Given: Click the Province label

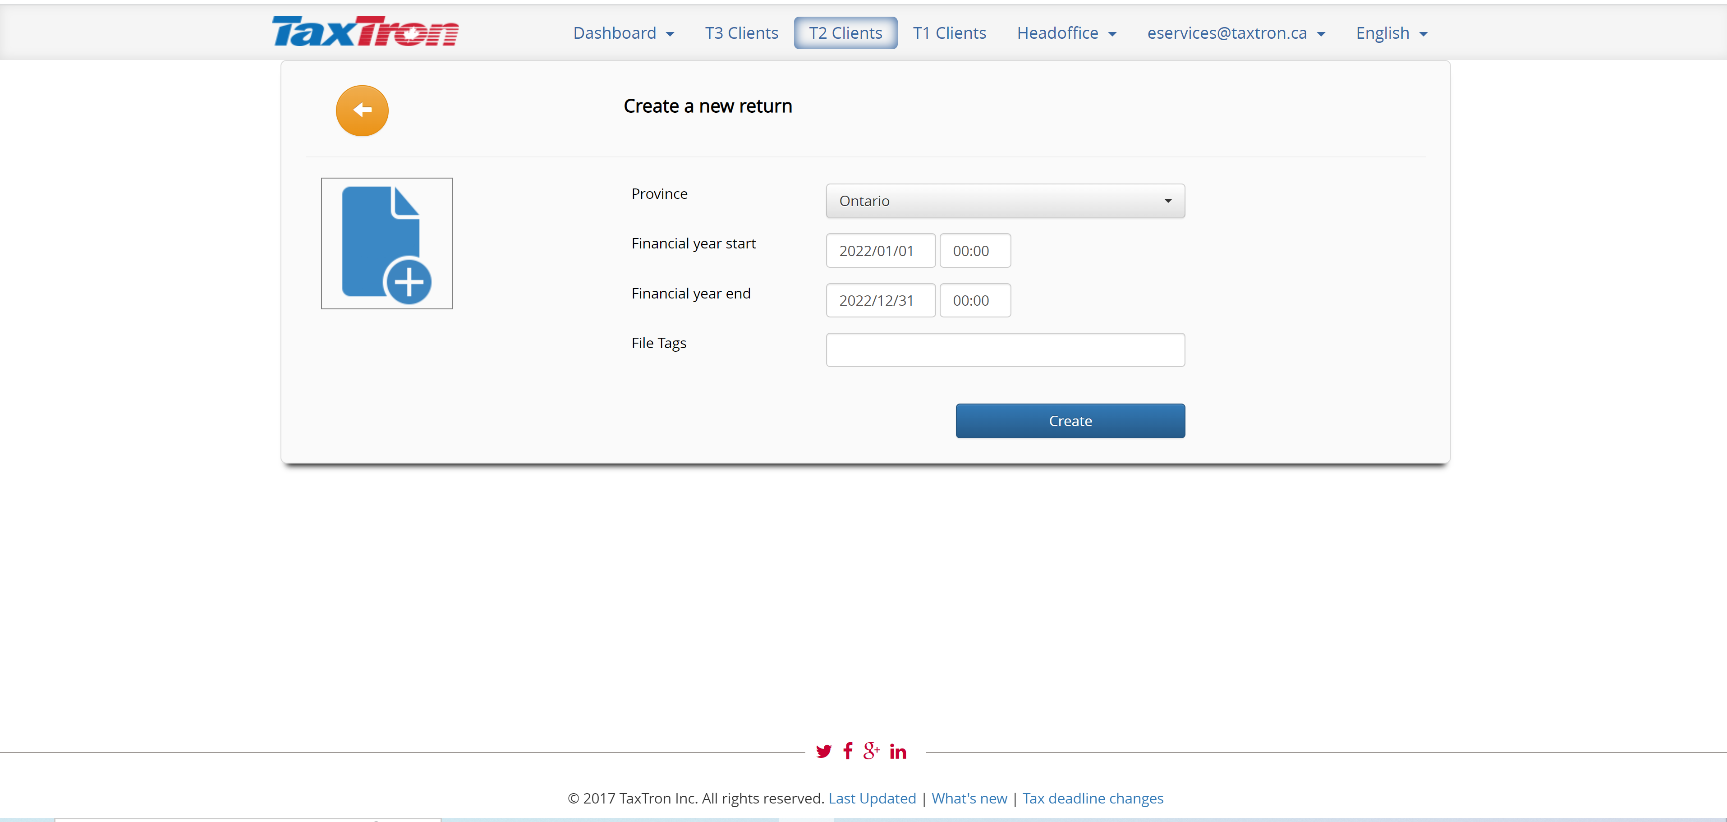Looking at the screenshot, I should click(660, 194).
